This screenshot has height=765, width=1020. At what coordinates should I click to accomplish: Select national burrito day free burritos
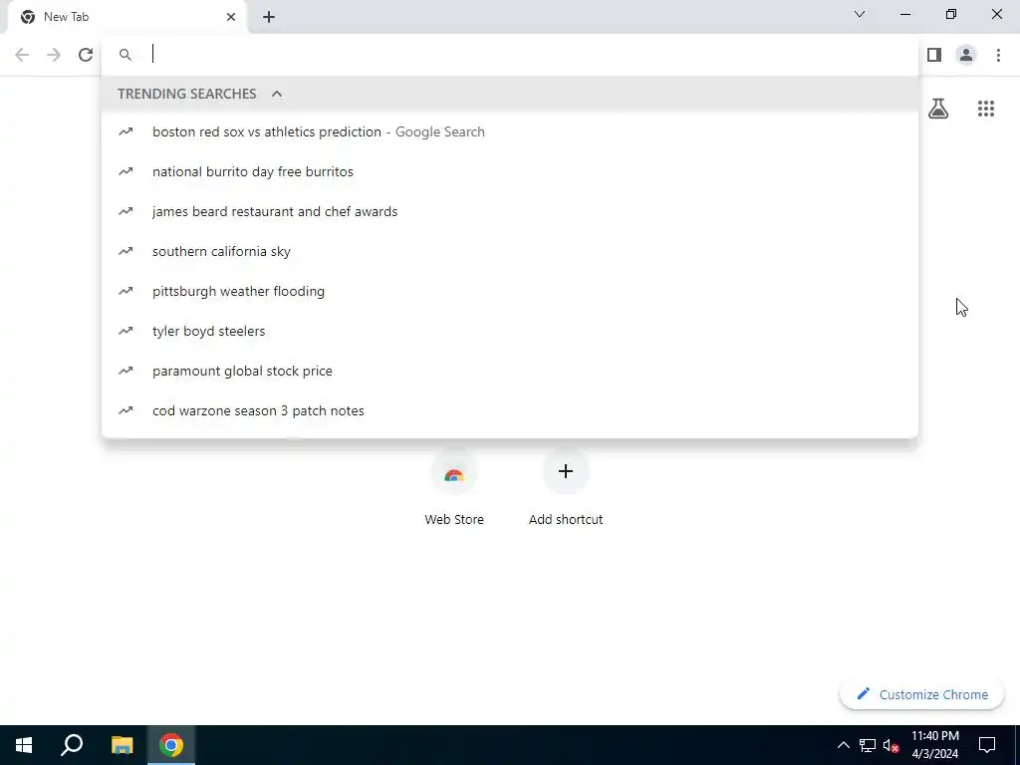pos(510,171)
